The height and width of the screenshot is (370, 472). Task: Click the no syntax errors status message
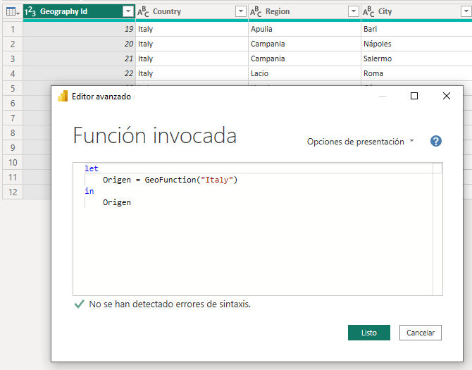[170, 304]
